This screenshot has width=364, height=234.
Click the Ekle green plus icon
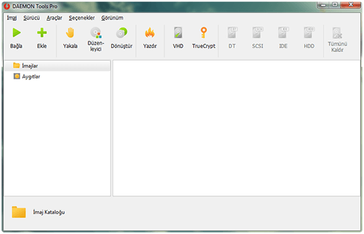42,32
